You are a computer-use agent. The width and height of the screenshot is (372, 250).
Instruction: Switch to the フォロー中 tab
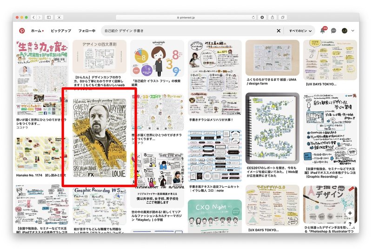coord(87,31)
